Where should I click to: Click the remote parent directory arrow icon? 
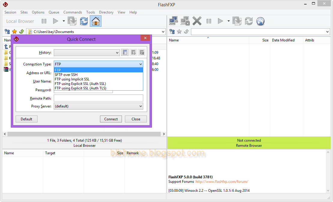click(x=186, y=32)
